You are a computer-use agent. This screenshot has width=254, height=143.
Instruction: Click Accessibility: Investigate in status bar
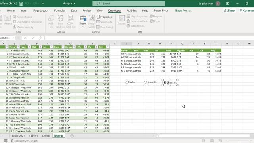[24, 141]
